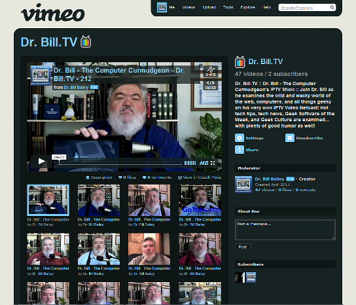The image size is (356, 305).
Task: Open the Me menu
Action: click(x=172, y=7)
